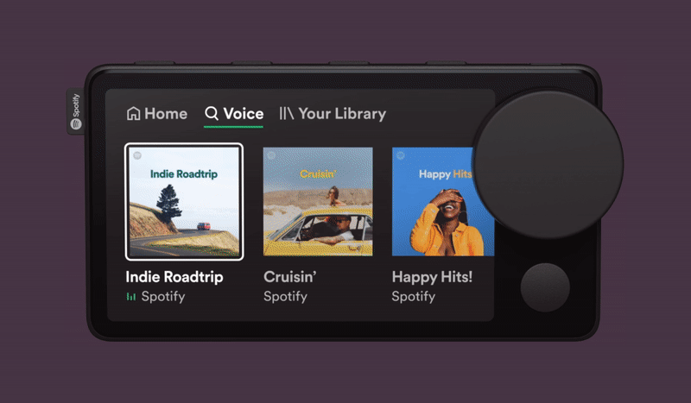Click the Spotify logo on Cruisin' cover

[271, 155]
